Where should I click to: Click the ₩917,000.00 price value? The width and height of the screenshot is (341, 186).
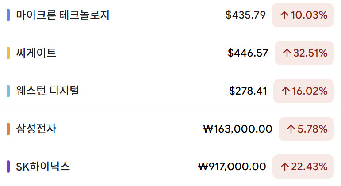tap(232, 167)
